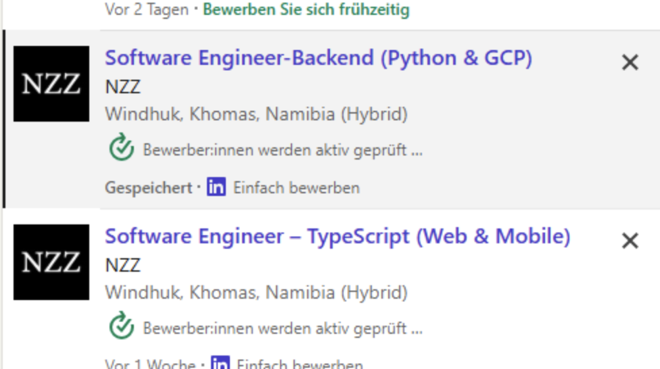Viewport: 660px width, 369px height.
Task: Click the "Vor 2 Tagen" posting date
Action: pyautogui.click(x=147, y=10)
